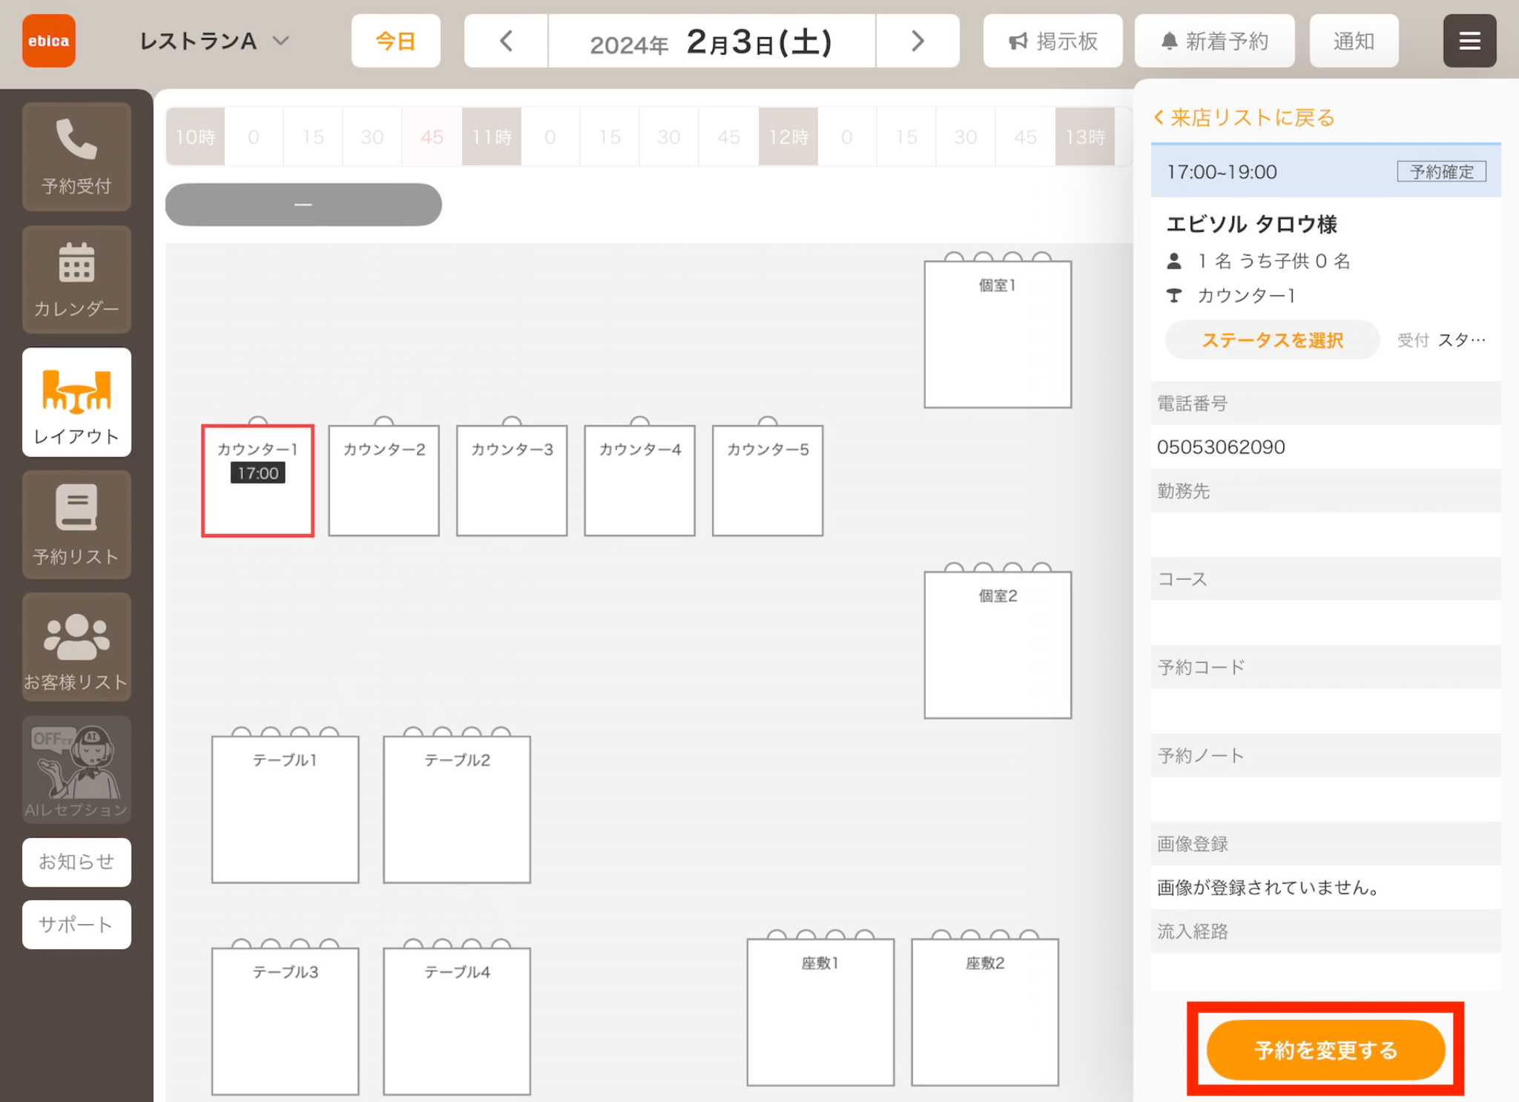The width and height of the screenshot is (1519, 1102).
Task: Click 画像が登録されていません。 text
Action: 1268,887
